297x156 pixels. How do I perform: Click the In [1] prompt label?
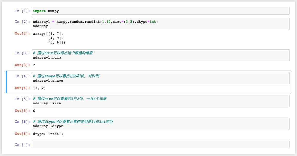[22, 11]
